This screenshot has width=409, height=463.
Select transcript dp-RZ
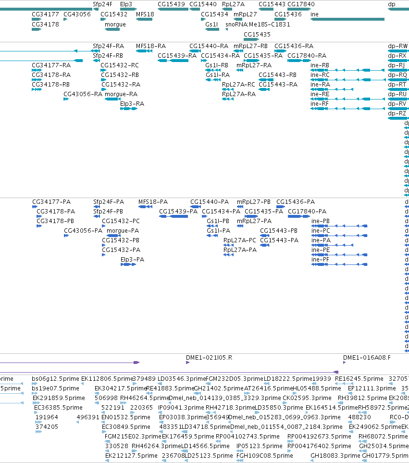tap(397, 113)
